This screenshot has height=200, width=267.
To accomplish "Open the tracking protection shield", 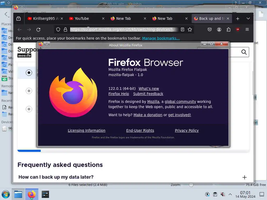I will point(58,30).
